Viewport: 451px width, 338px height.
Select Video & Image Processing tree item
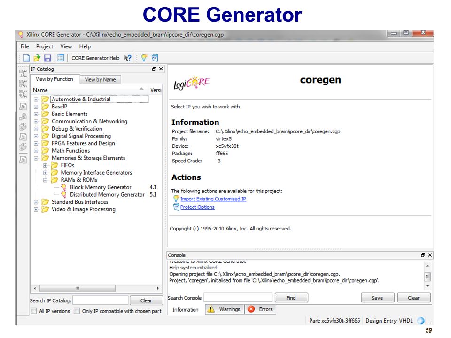[x=84, y=209]
